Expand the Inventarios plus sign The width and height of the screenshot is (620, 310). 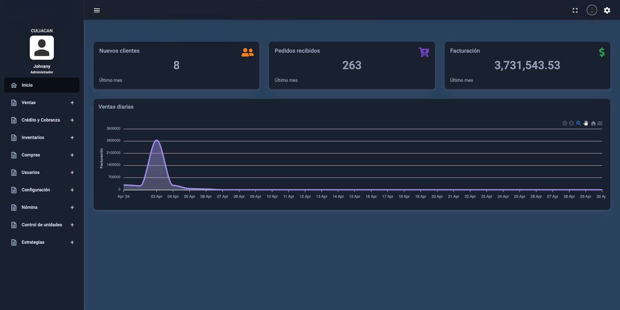coord(72,137)
